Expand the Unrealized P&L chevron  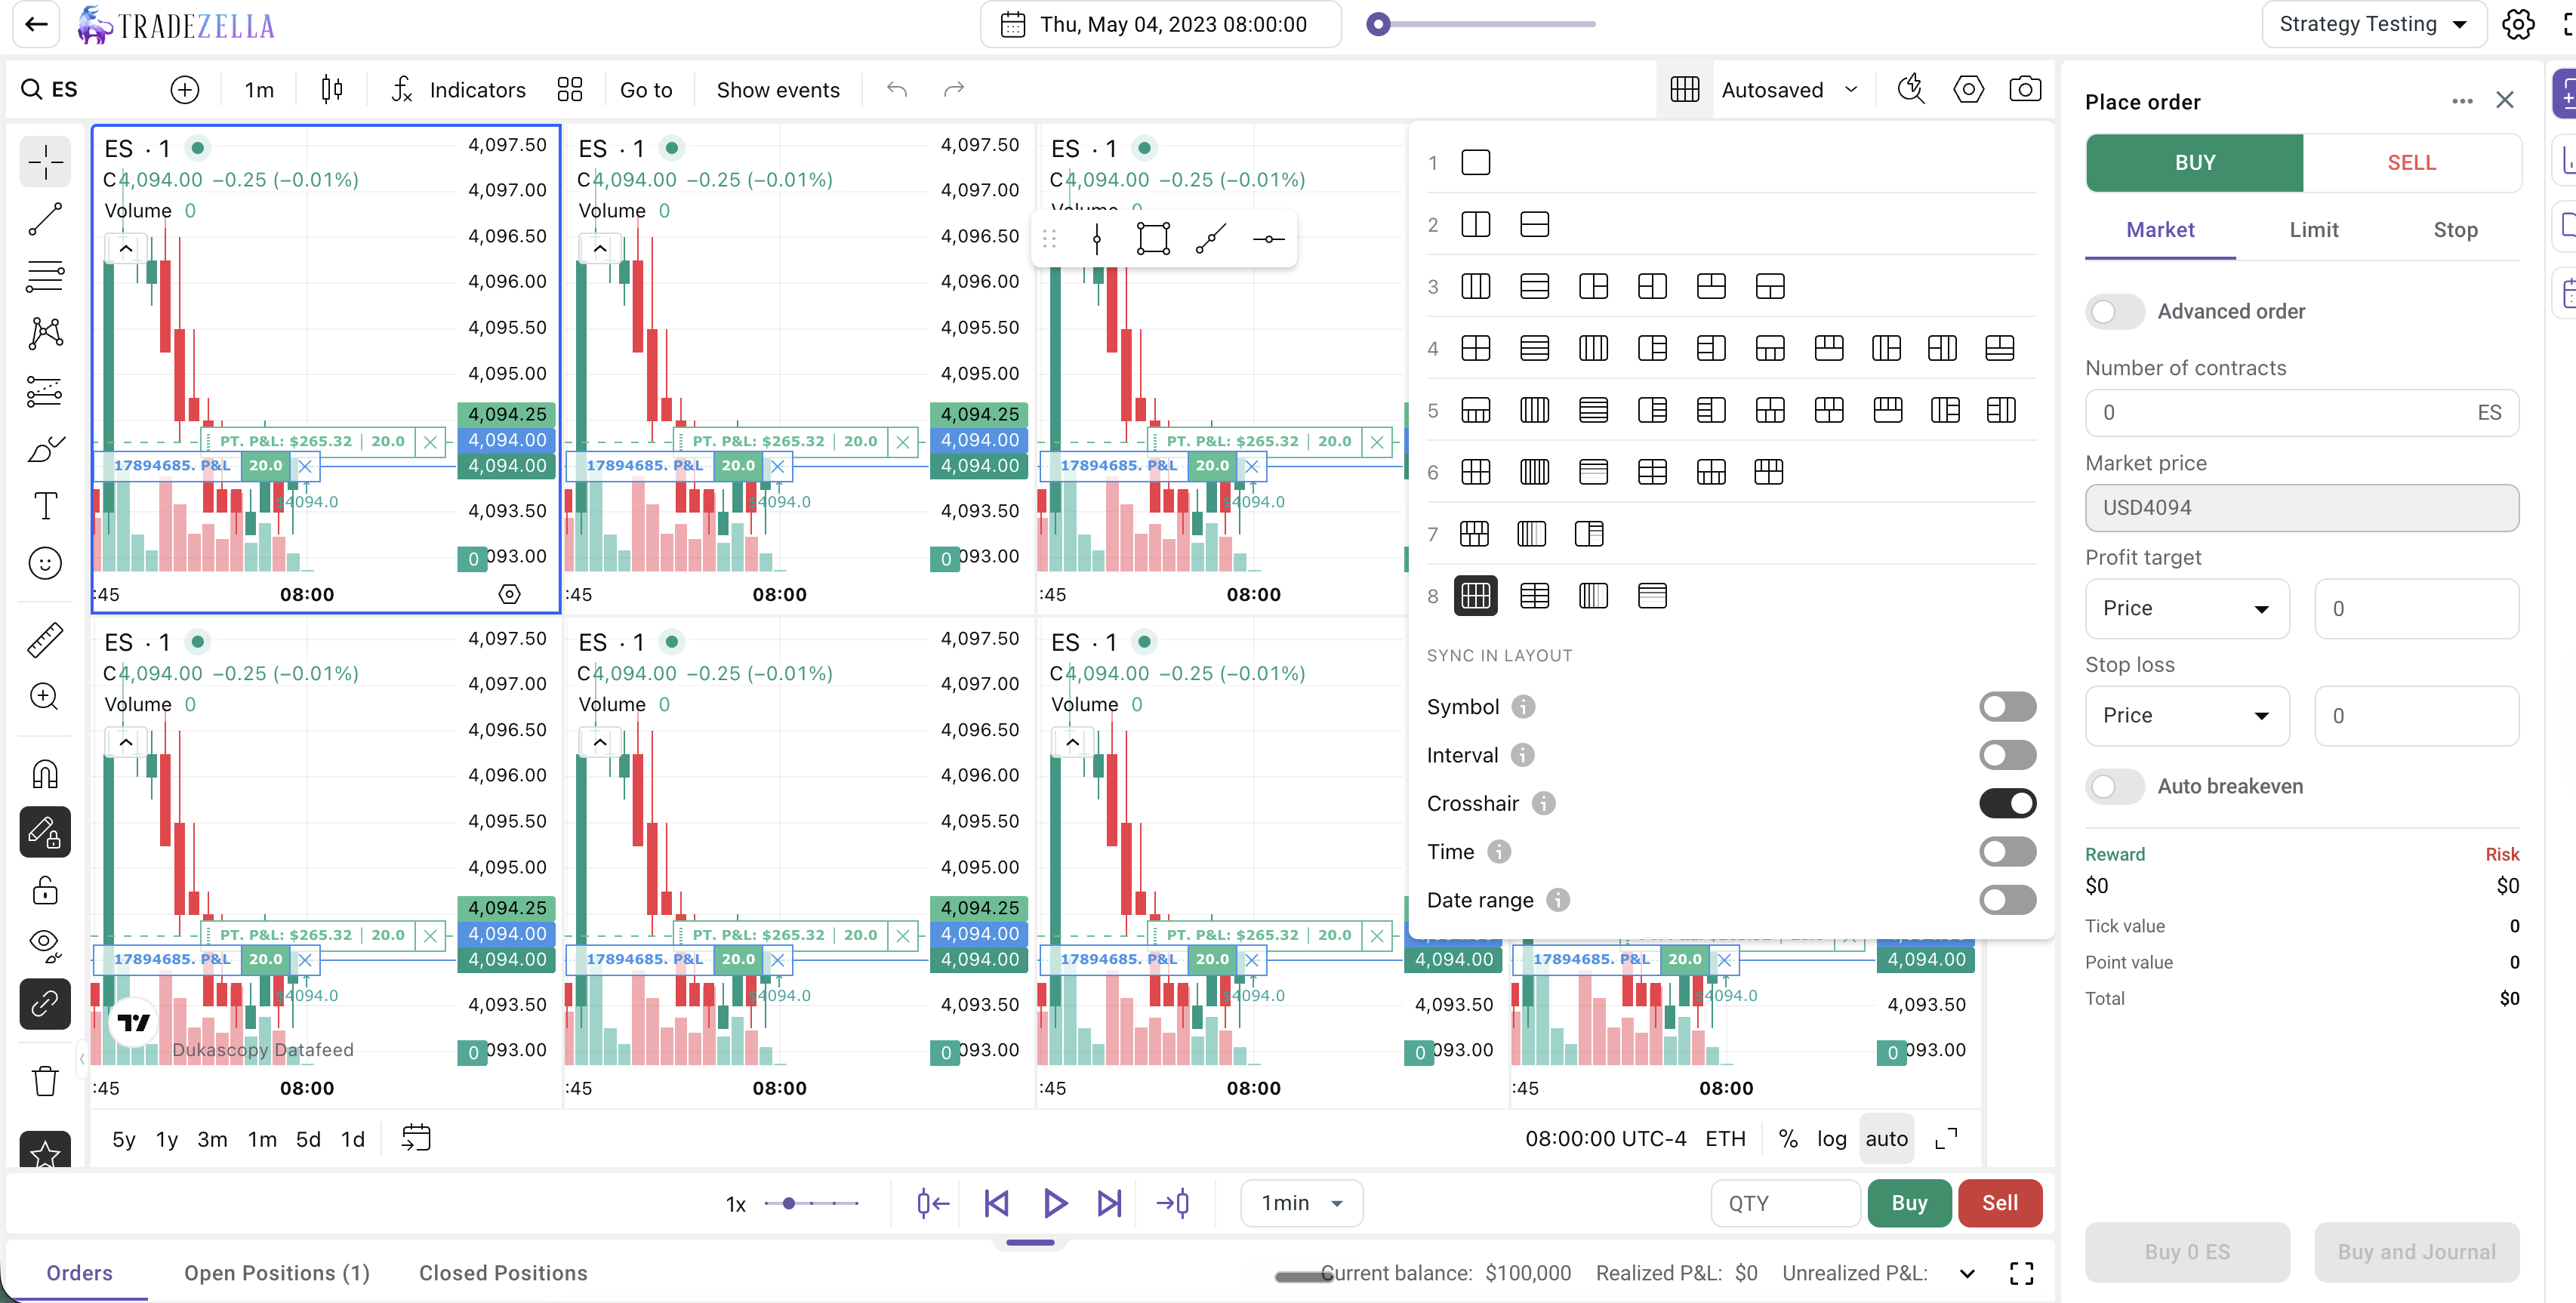pyautogui.click(x=1966, y=1274)
